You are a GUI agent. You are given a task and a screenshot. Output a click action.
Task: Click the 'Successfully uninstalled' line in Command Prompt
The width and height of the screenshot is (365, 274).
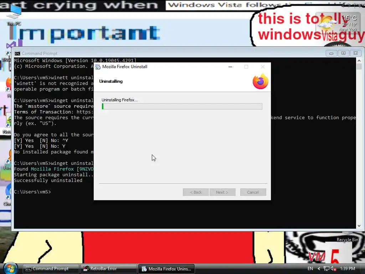(48, 180)
